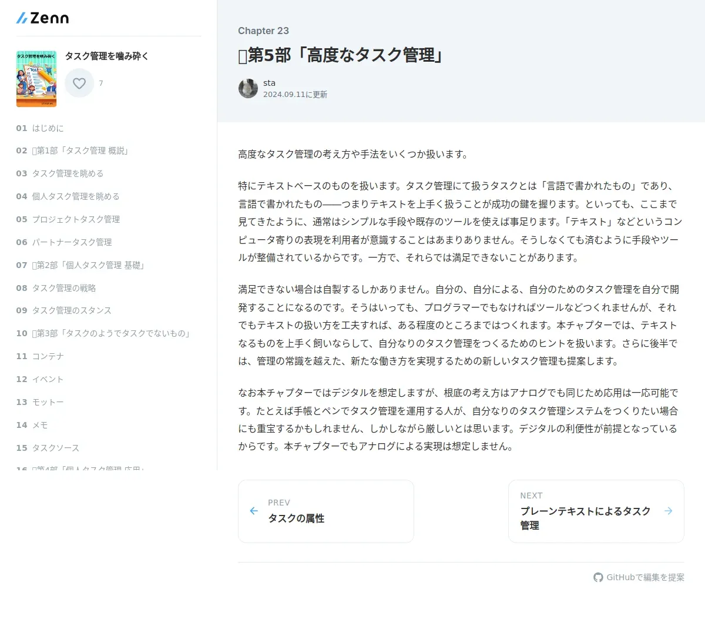Click the GitHub icon in the footer
Screen dimensions: 705x636
point(598,577)
